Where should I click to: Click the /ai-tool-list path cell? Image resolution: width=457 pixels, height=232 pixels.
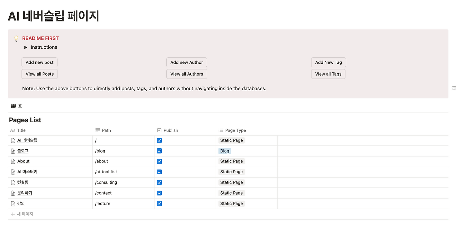point(106,172)
